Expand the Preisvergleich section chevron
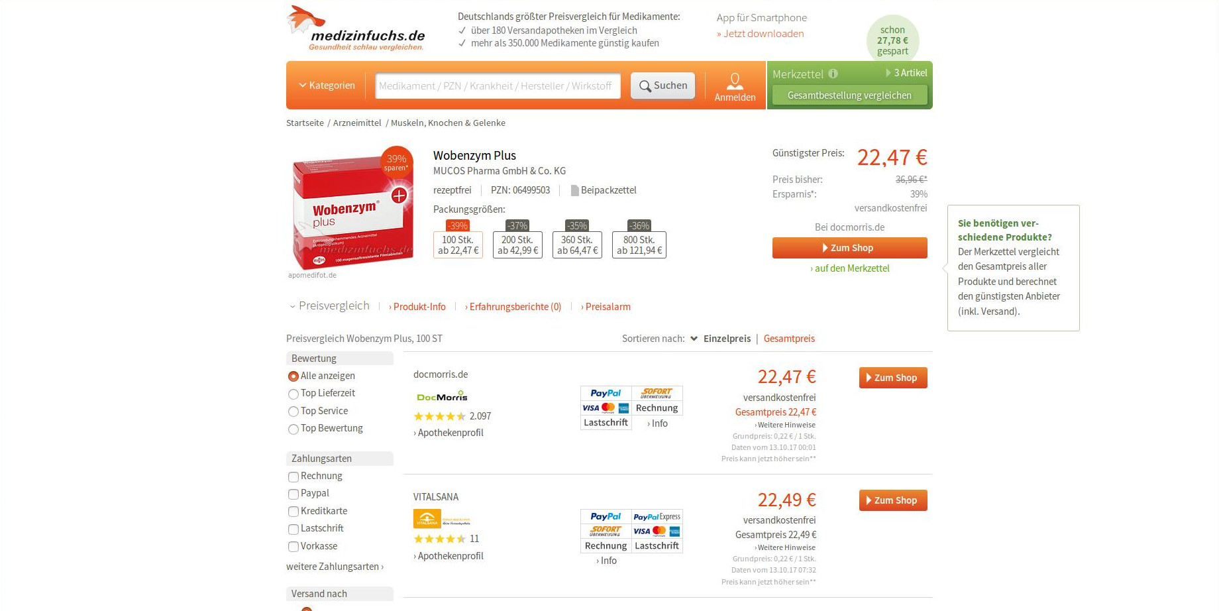This screenshot has height=611, width=1219. tap(292, 307)
